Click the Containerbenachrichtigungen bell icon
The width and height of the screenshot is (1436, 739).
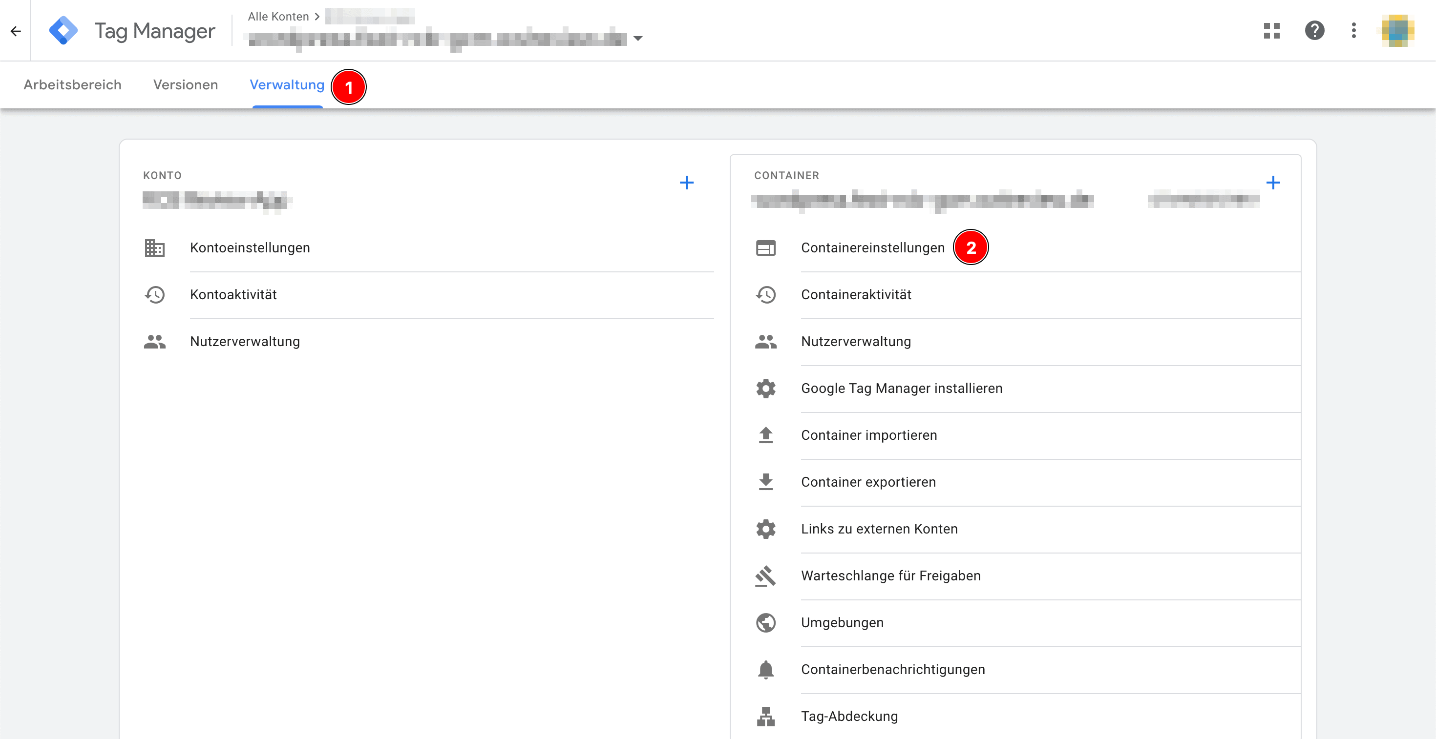click(765, 669)
